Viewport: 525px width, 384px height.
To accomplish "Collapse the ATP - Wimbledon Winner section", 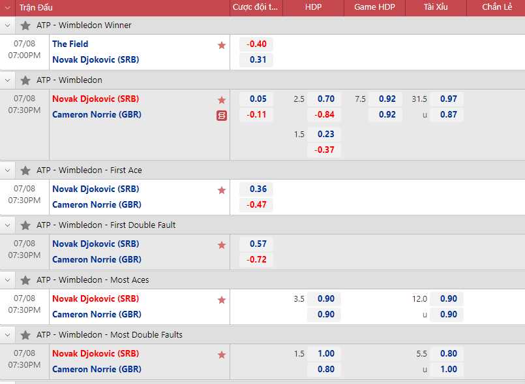I will pos(7,25).
